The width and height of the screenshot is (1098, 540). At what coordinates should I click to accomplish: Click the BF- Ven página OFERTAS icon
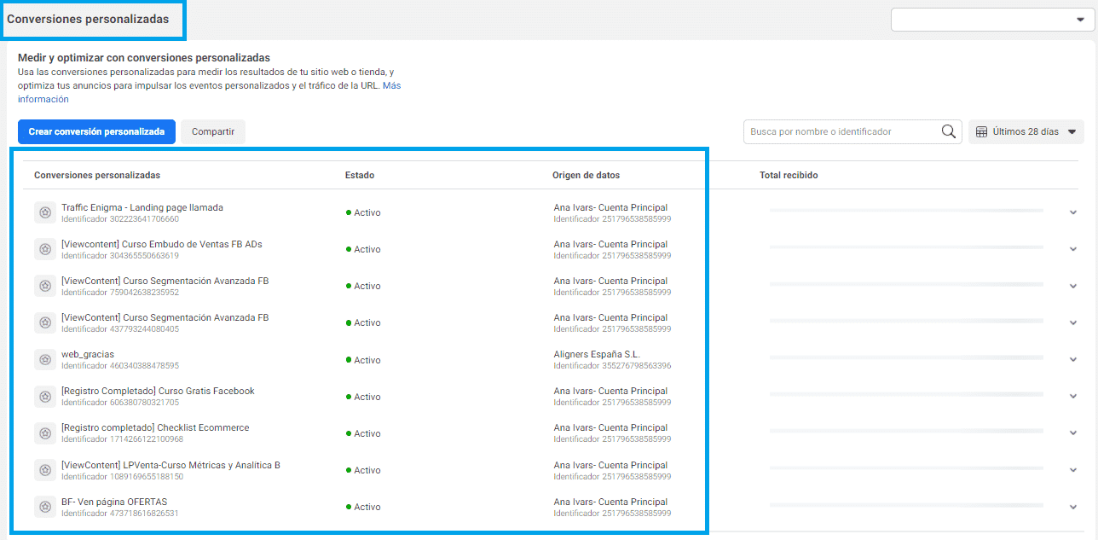(45, 507)
